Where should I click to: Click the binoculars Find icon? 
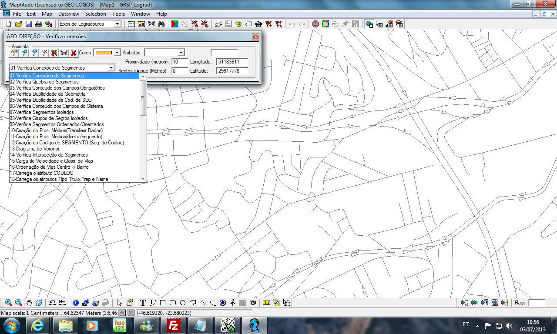pos(161,24)
